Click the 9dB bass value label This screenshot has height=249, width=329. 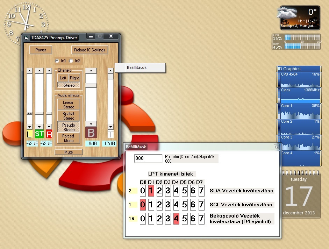pyautogui.click(x=93, y=144)
